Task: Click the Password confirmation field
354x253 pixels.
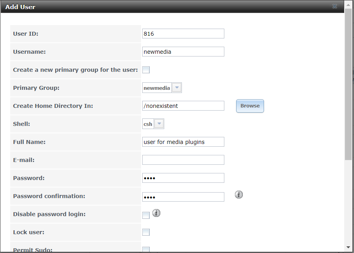Action: click(183, 197)
